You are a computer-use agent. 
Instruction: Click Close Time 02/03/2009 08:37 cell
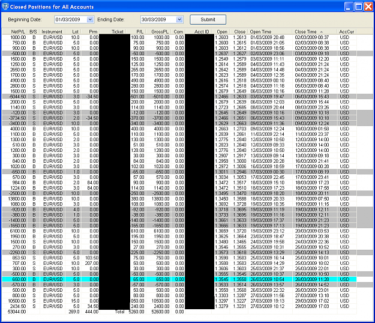(x=312, y=37)
